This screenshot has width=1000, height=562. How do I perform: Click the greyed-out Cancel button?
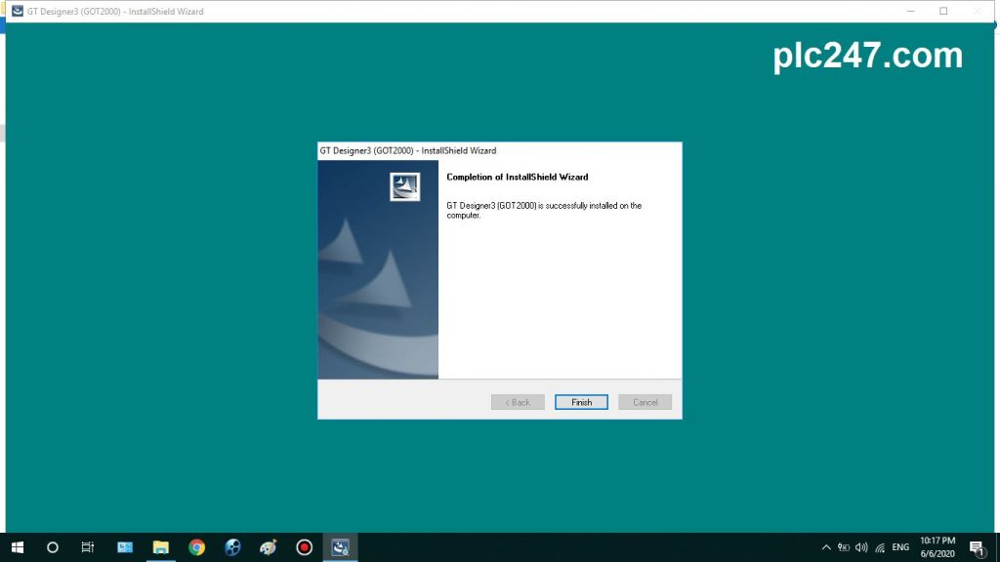[x=645, y=402]
